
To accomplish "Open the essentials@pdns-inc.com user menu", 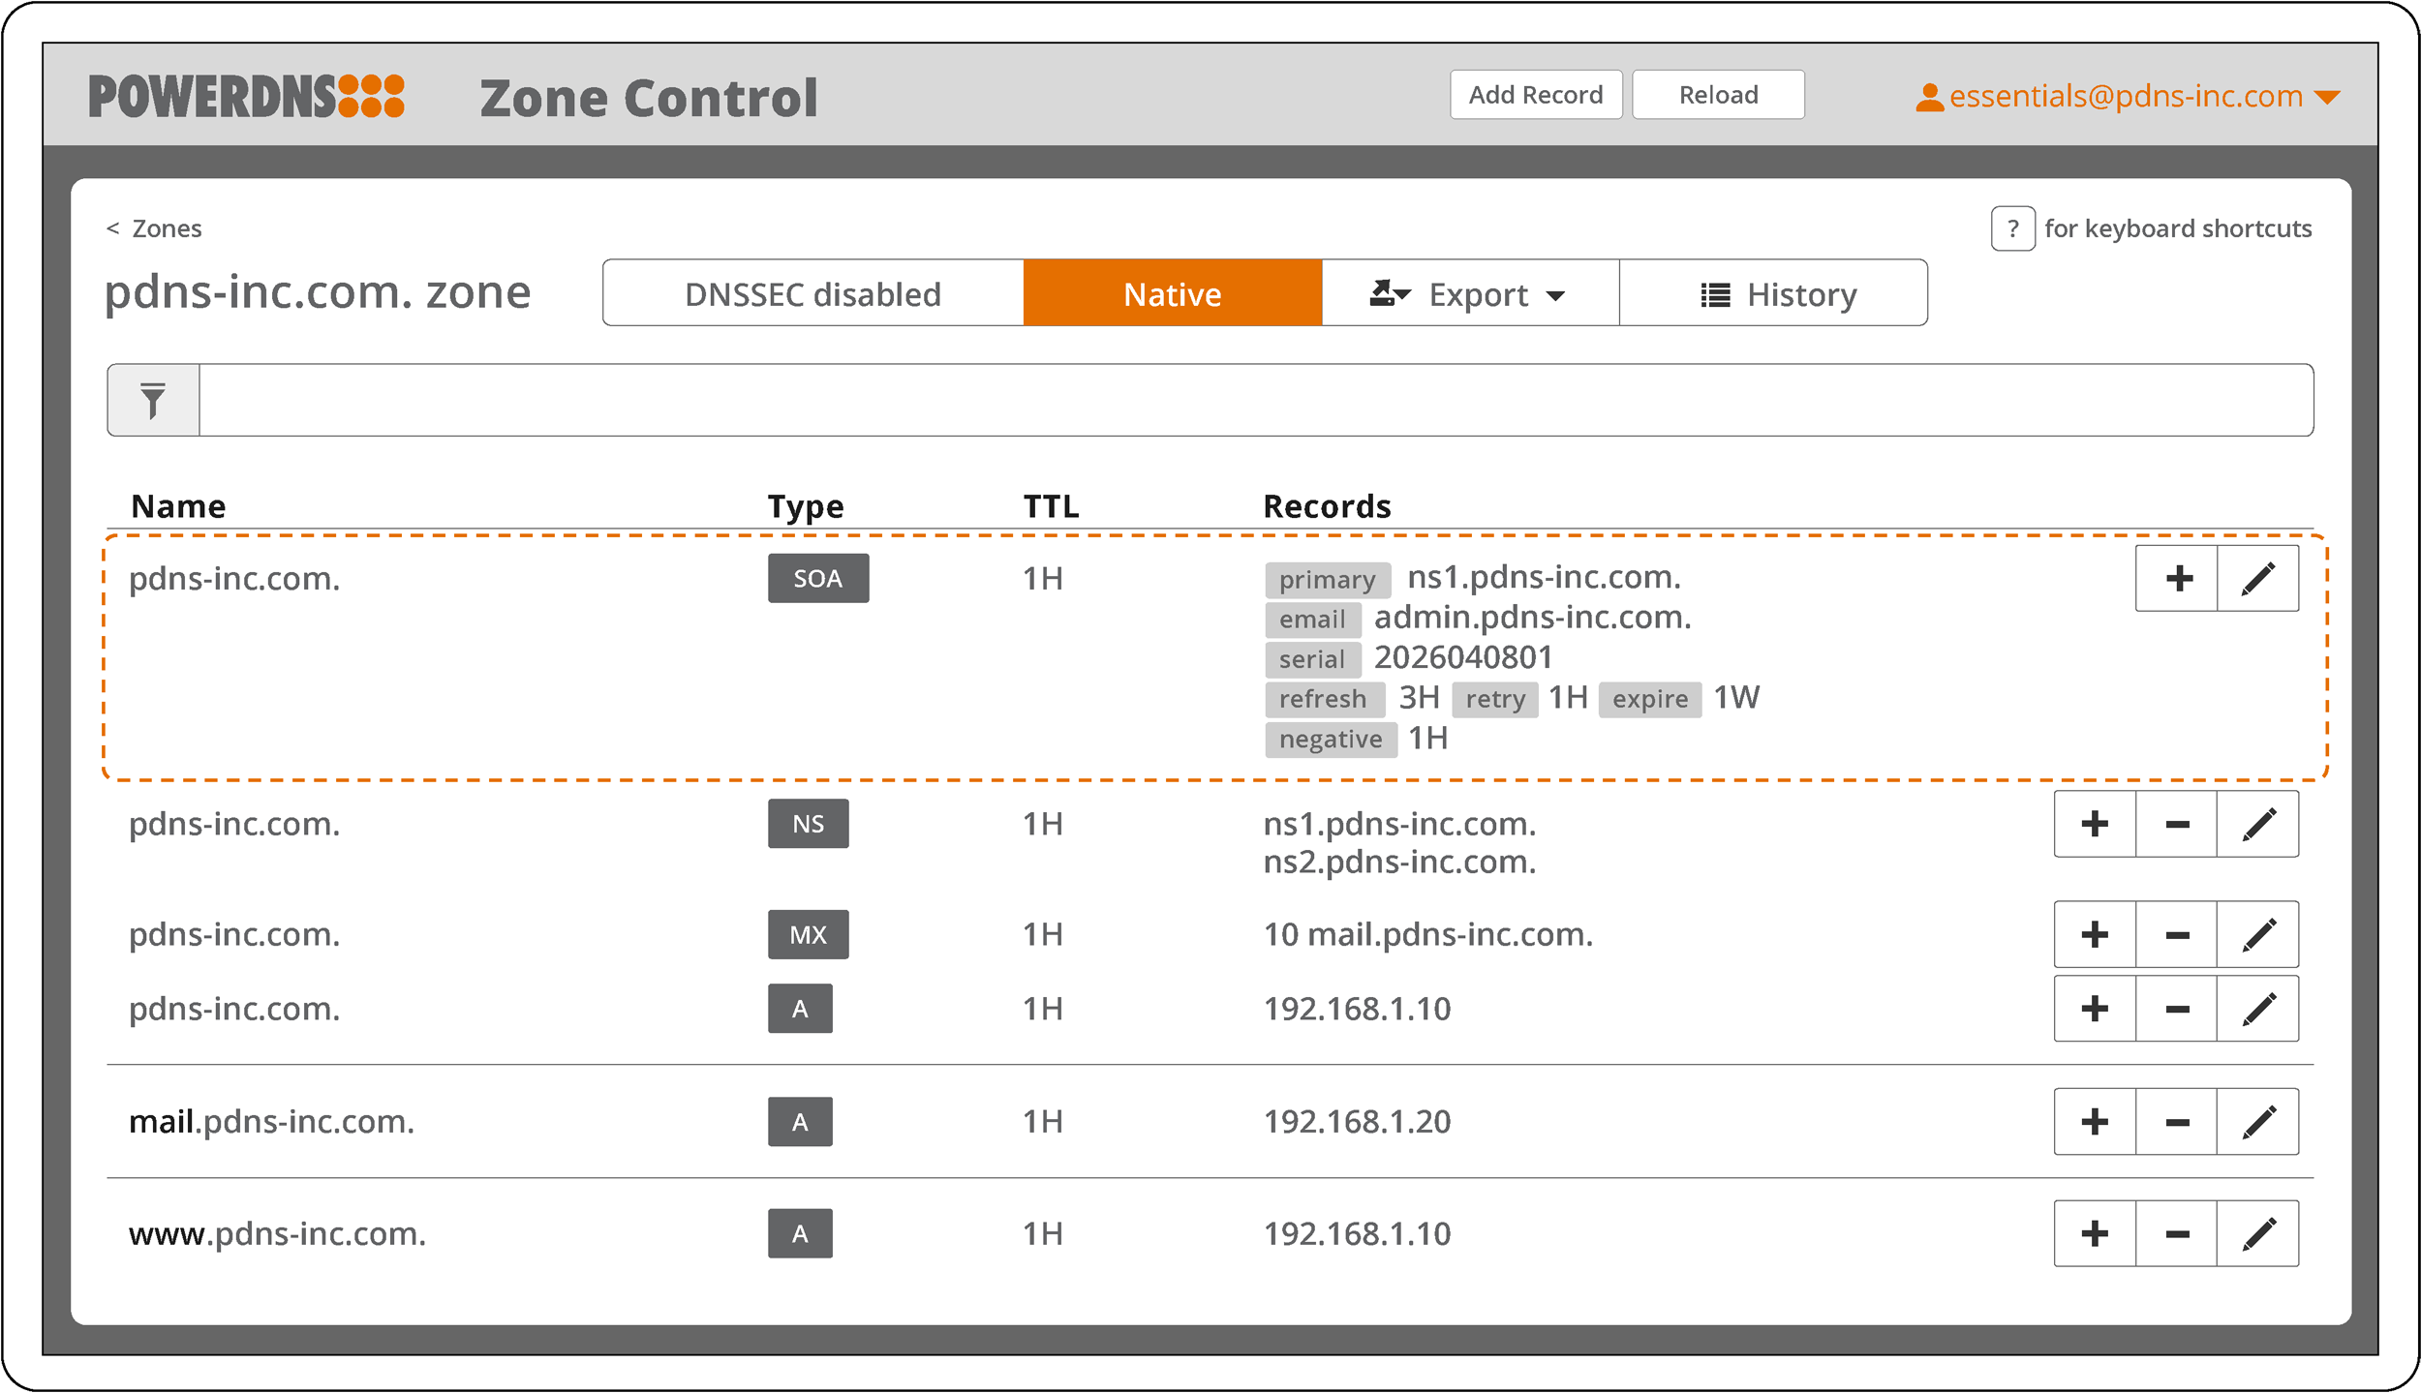I will click(2127, 97).
